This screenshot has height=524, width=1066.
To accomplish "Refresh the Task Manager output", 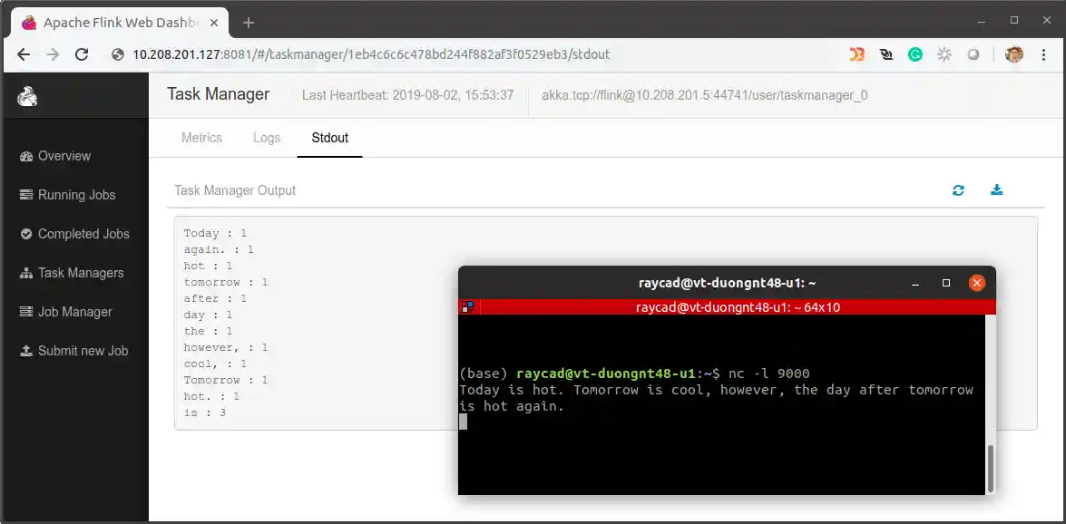I will [959, 190].
